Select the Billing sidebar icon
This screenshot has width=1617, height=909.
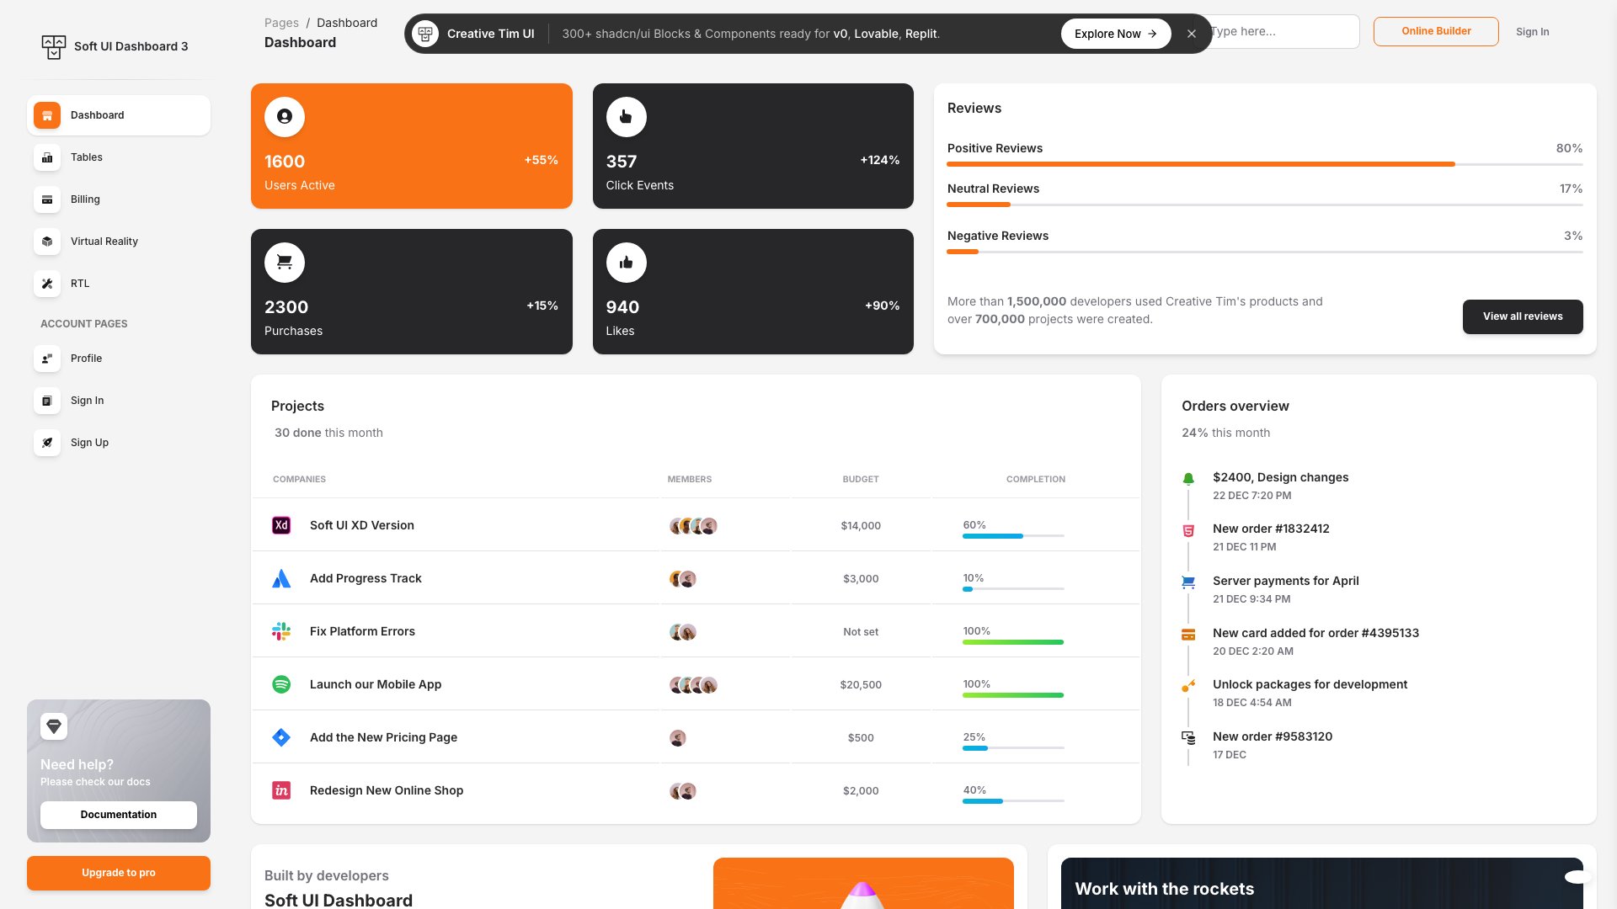(46, 199)
